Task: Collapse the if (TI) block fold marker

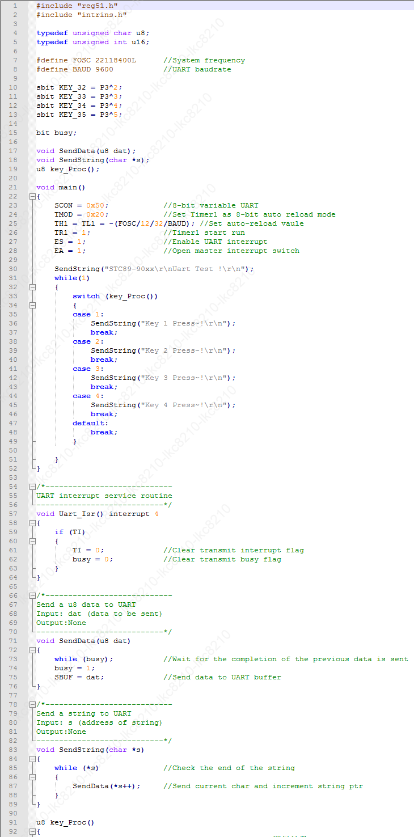Action: tap(32, 541)
